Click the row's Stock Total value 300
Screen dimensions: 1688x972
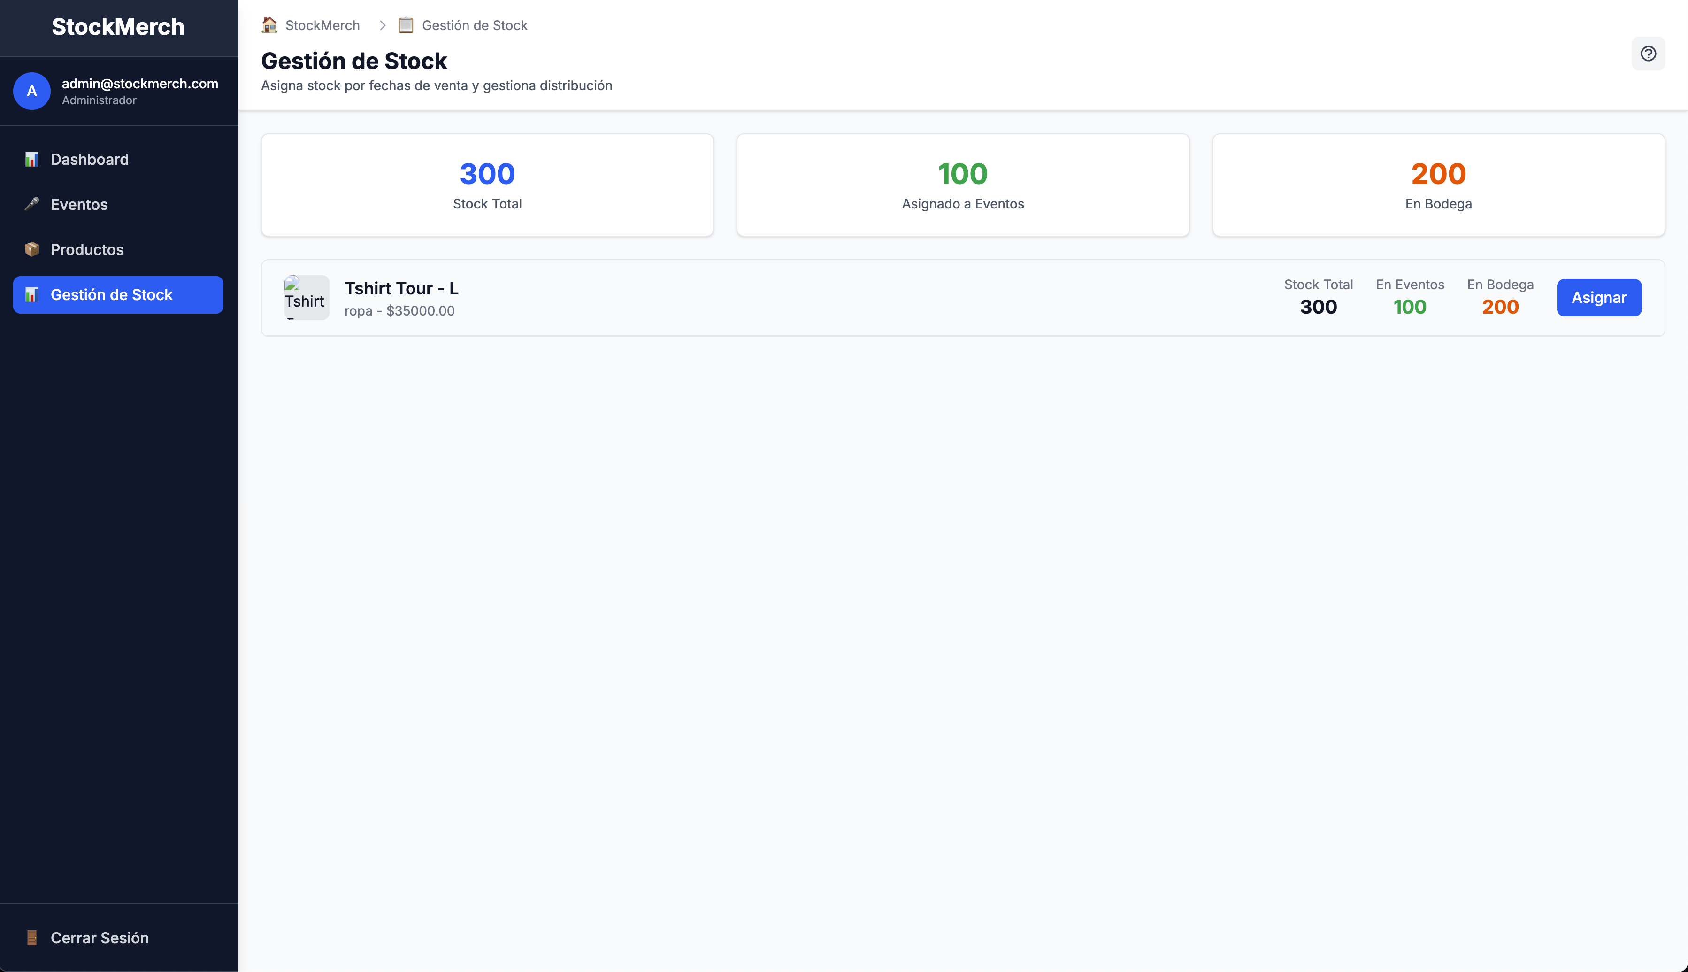point(1318,307)
